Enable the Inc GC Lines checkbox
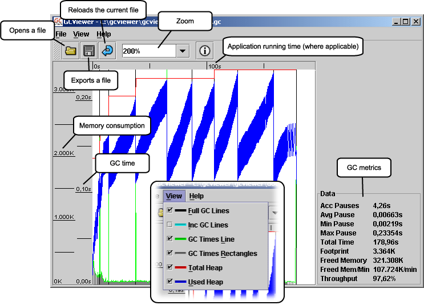The height and width of the screenshot is (305, 424). click(x=170, y=225)
